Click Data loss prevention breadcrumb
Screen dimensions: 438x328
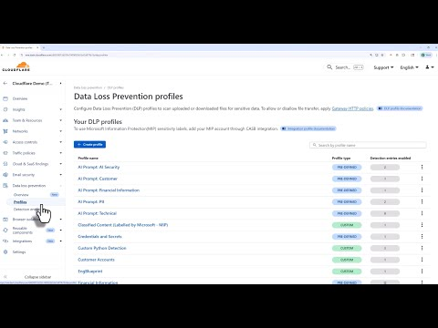(x=88, y=87)
